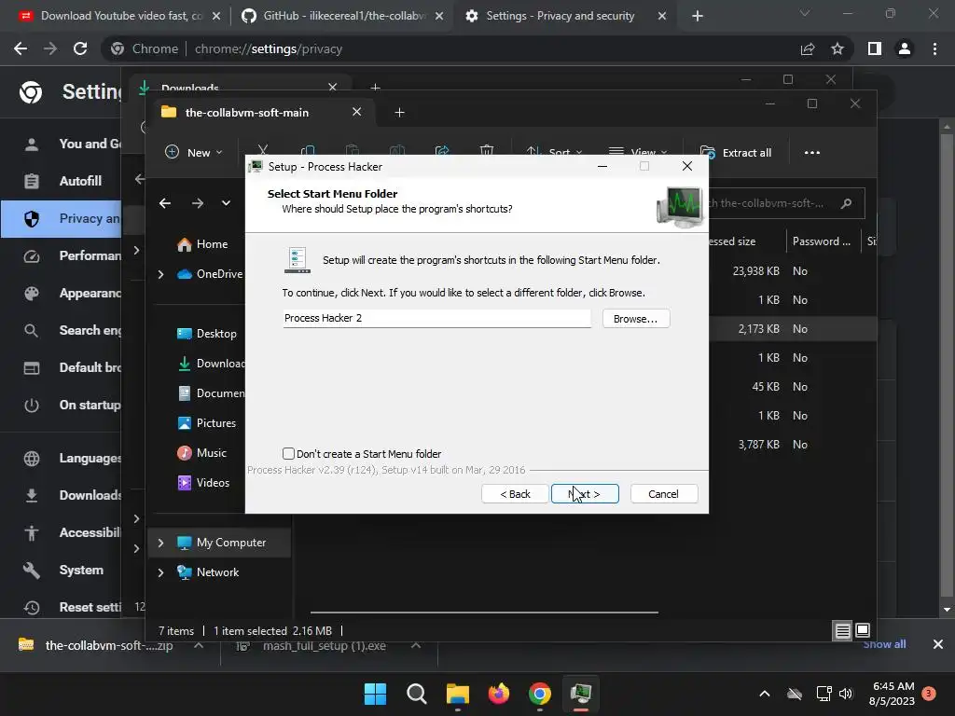This screenshot has height=716, width=955.
Task: Click Password column header in Explorer
Action: (x=823, y=241)
